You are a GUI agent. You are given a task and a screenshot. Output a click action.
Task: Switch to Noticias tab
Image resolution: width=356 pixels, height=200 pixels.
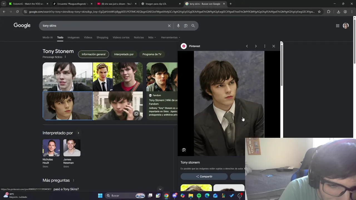(139, 37)
